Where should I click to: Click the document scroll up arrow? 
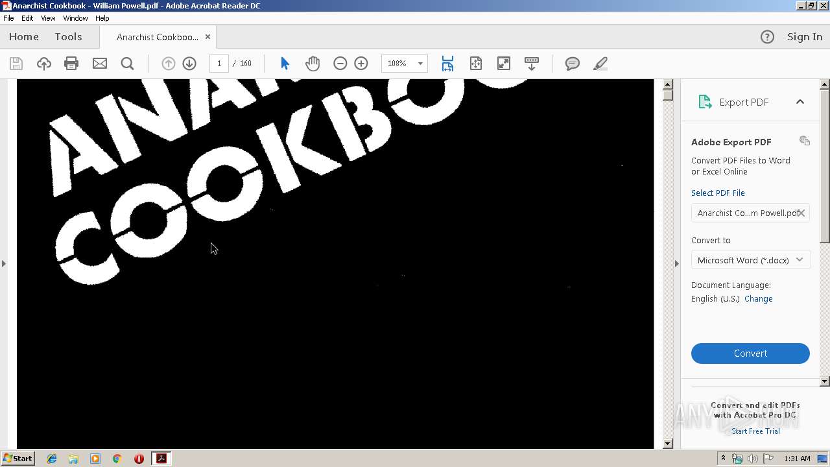pos(668,84)
